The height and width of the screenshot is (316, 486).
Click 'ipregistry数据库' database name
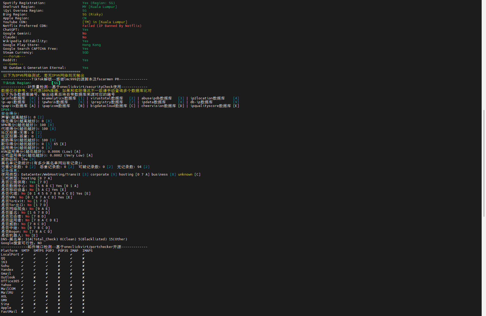[x=107, y=102]
